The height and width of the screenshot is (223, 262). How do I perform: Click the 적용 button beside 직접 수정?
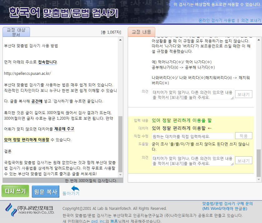click(244, 136)
